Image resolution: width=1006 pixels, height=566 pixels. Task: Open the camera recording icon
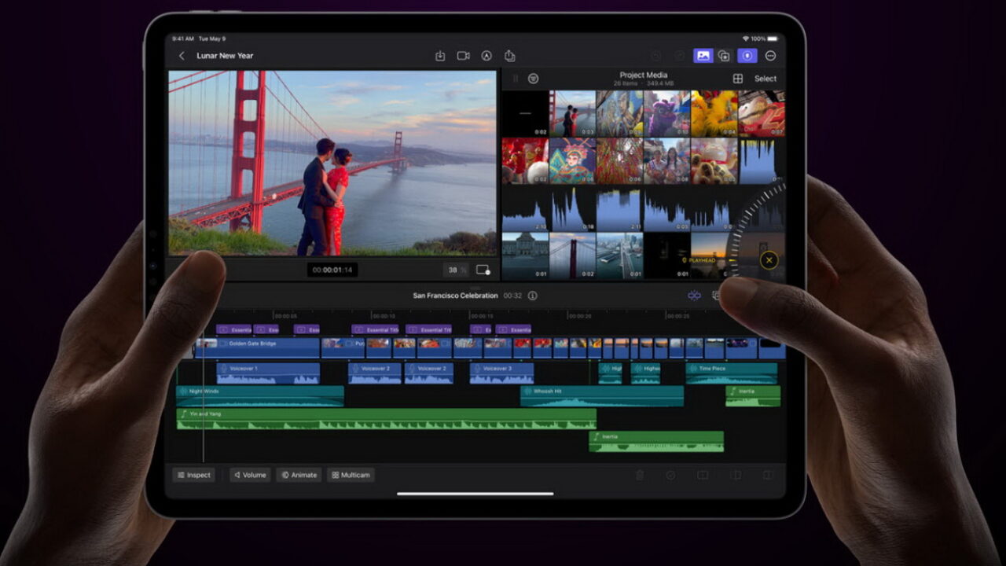(464, 56)
